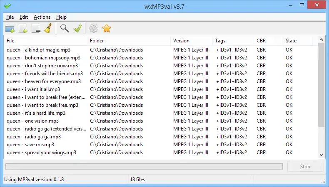
Task: Open the Actions menu
Action: [42, 17]
